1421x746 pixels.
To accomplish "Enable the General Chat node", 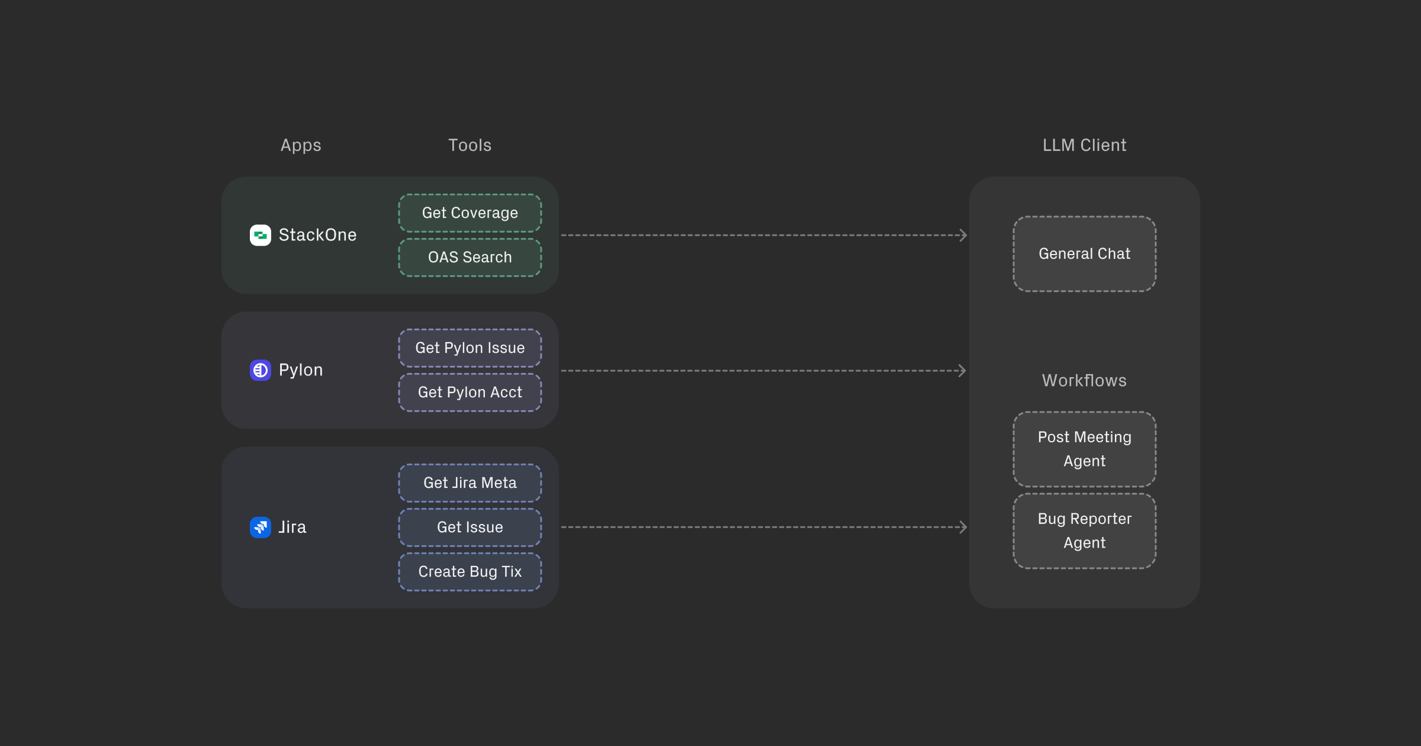I will click(x=1084, y=253).
